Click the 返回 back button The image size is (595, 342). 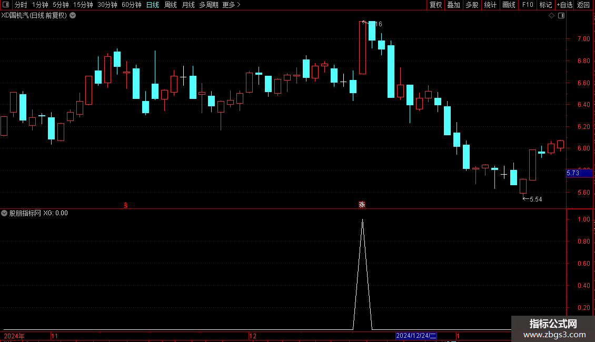click(x=583, y=5)
